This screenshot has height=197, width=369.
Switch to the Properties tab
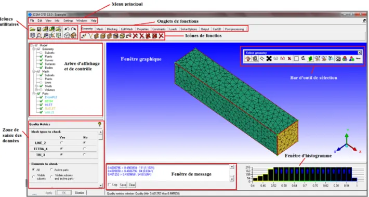(x=142, y=29)
